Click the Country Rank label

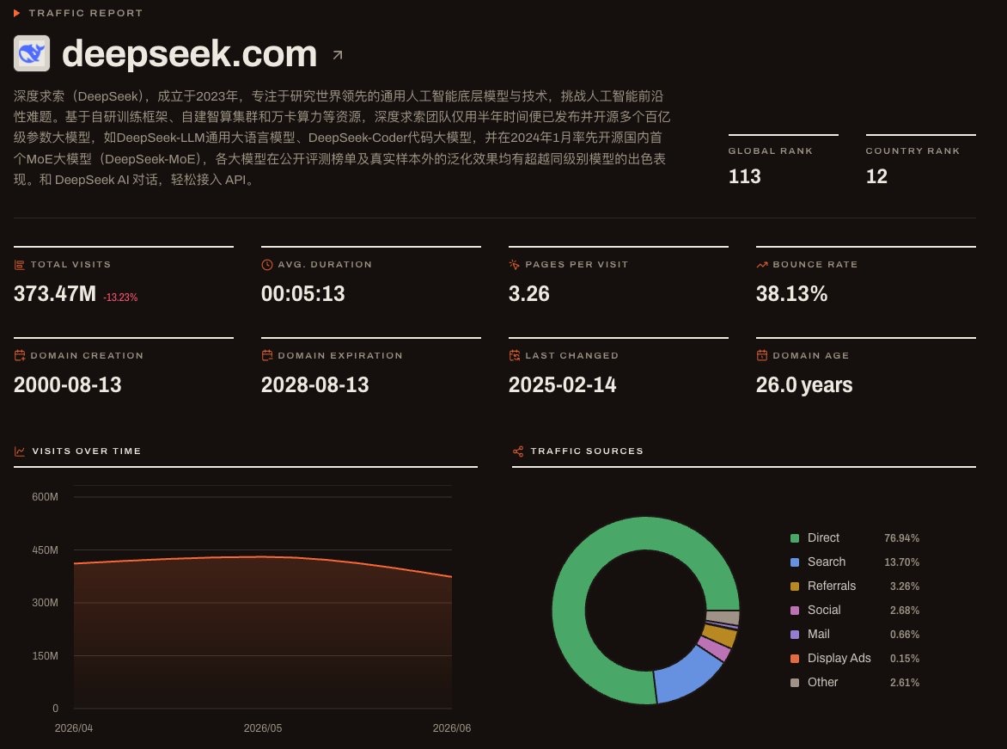(x=912, y=151)
